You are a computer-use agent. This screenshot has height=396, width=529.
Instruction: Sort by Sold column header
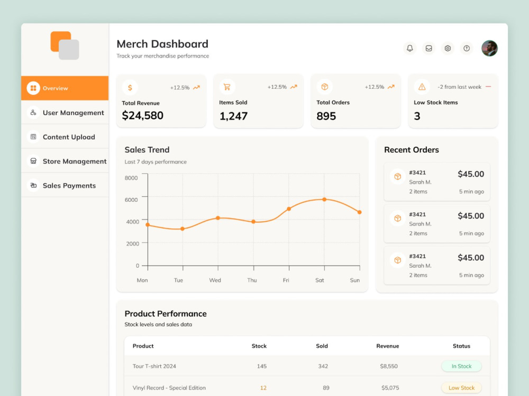coord(322,346)
